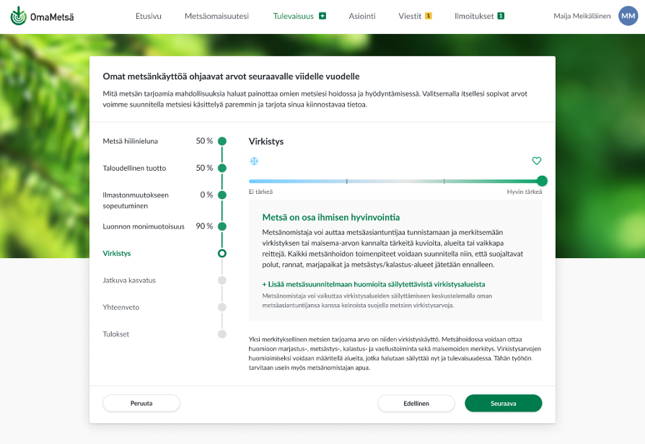Screen dimensions: 645x444
Task: Click the second tick mark on the slider
Action: pyautogui.click(x=444, y=181)
